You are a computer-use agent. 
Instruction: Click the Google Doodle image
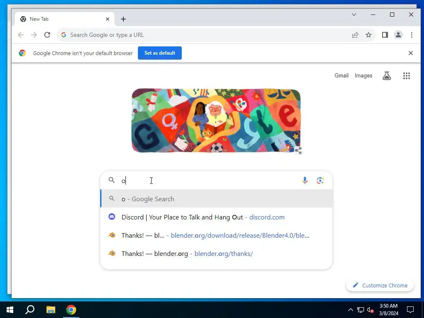point(216,120)
